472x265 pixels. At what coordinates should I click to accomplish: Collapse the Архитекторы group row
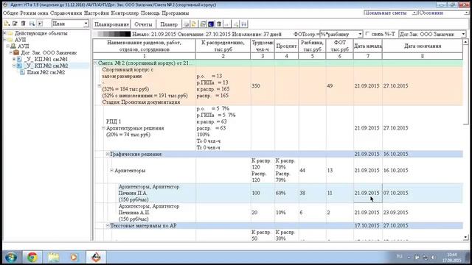pyautogui.click(x=111, y=170)
